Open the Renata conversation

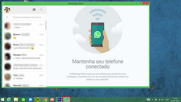(24, 56)
